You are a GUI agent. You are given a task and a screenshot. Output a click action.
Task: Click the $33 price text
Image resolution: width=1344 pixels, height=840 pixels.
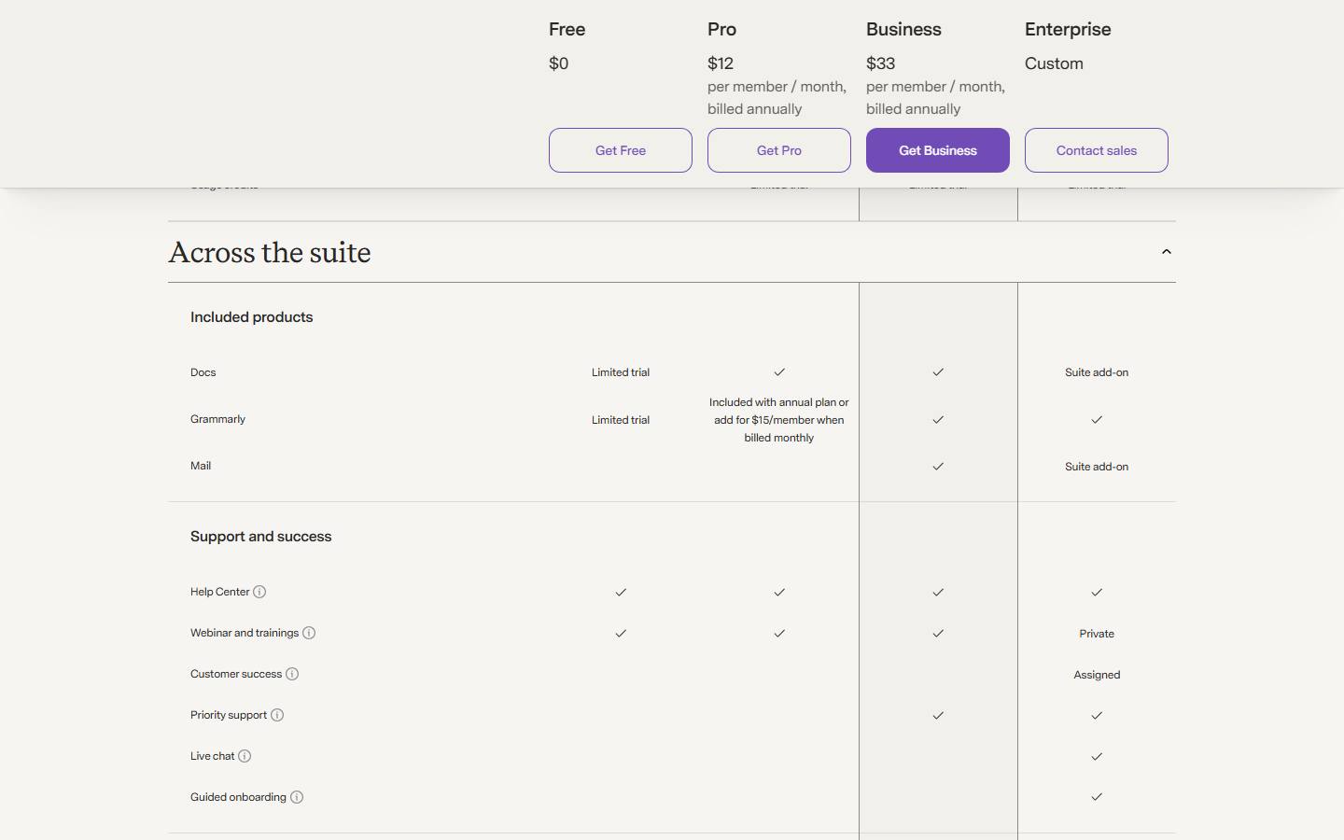pyautogui.click(x=880, y=63)
